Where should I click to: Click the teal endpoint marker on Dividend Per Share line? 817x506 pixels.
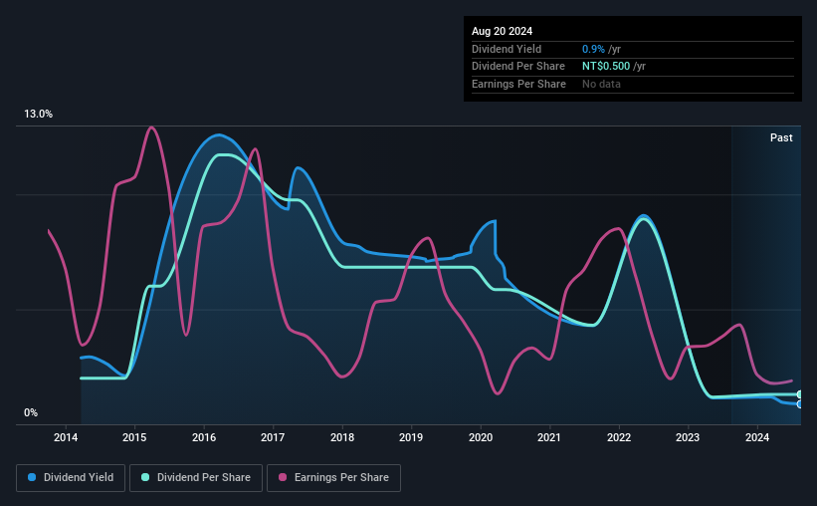pyautogui.click(x=800, y=394)
